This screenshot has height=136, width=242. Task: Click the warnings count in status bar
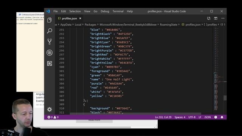56,117
